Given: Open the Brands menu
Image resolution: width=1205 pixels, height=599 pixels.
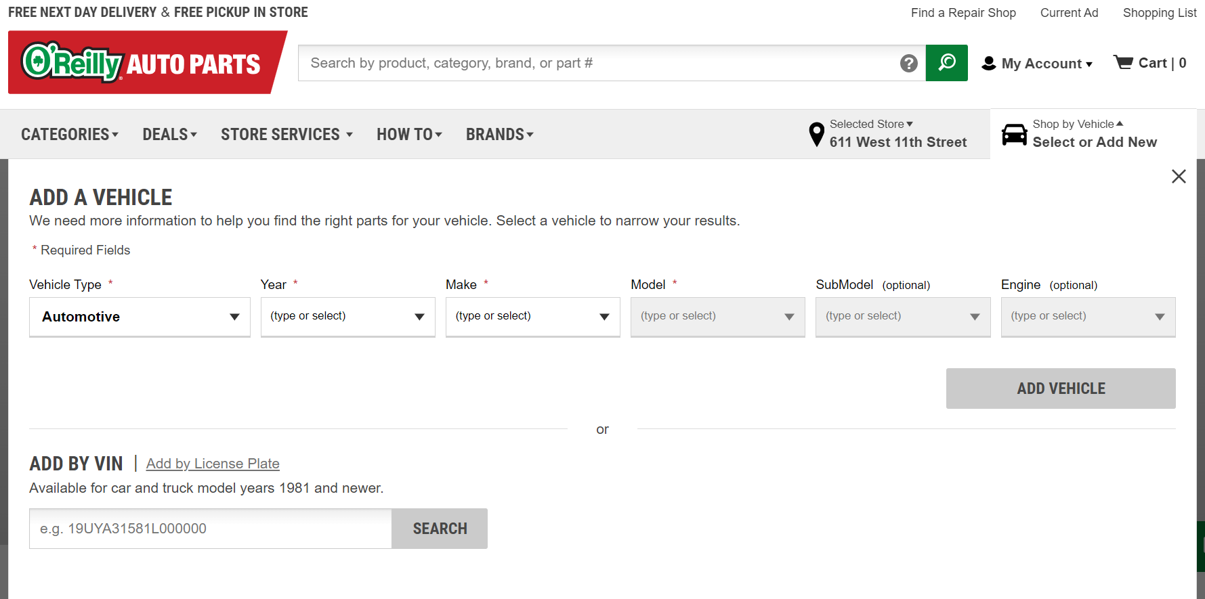Looking at the screenshot, I should 499,134.
